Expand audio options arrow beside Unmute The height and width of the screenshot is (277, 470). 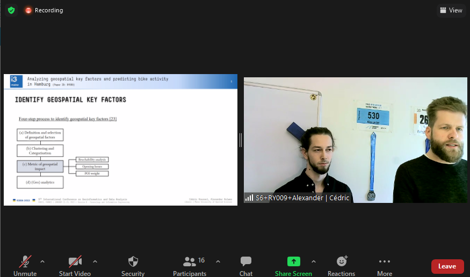click(42, 261)
